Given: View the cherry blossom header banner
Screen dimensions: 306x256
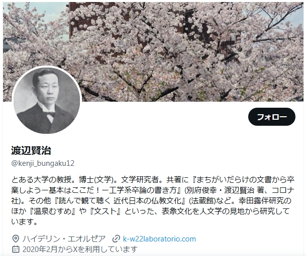Looking at the screenshot, I should click(x=153, y=52).
